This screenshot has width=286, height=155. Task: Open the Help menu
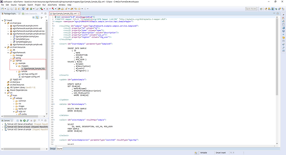(69, 5)
